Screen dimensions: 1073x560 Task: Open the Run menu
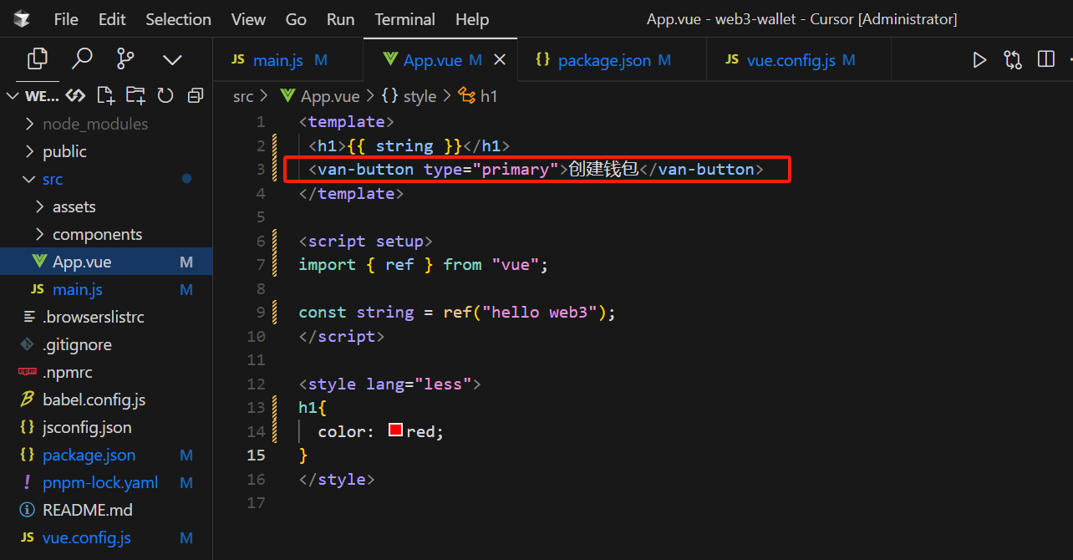click(340, 19)
